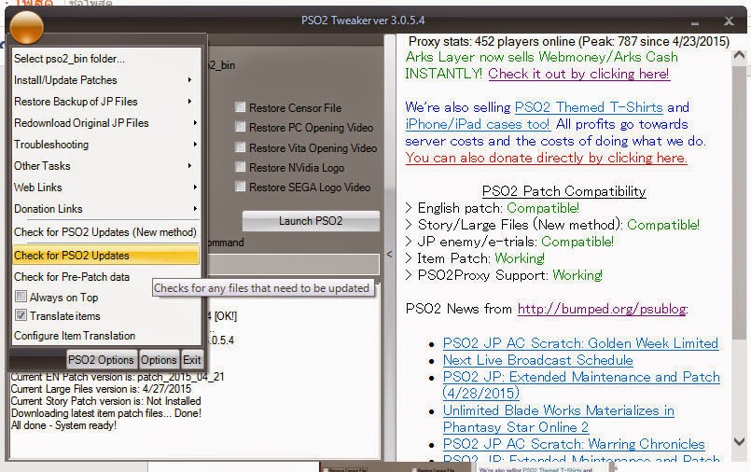The image size is (751, 472).
Task: Click the Exit button
Action: (x=192, y=359)
